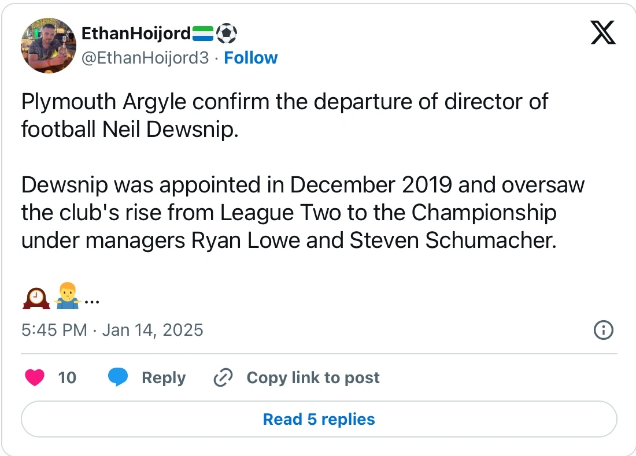
Task: Click the chain link copy icon
Action: 223,378
